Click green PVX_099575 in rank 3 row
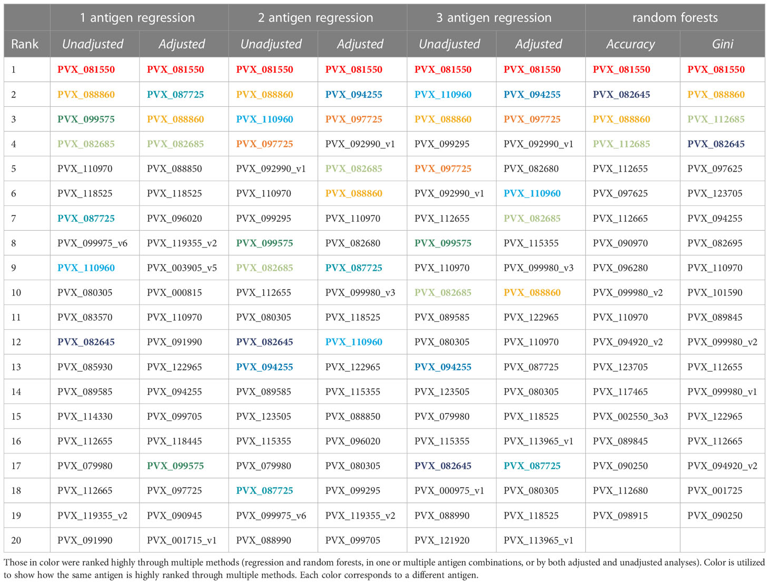769x584 pixels. [x=86, y=120]
